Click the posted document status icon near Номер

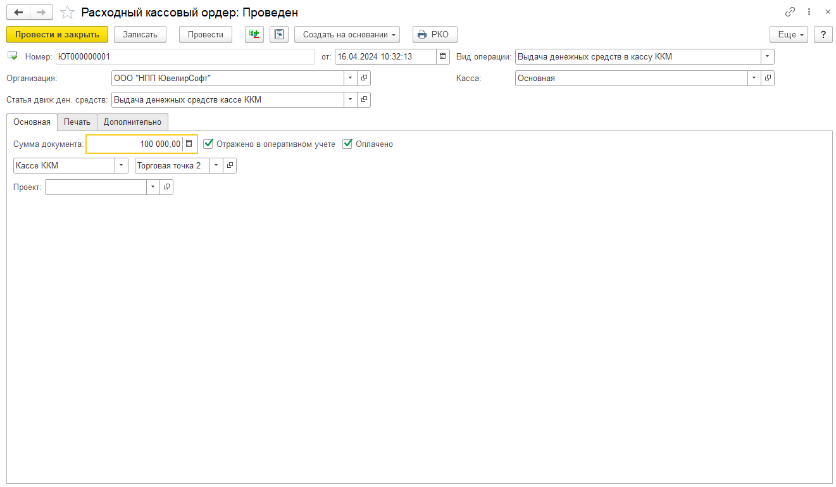[x=13, y=56]
